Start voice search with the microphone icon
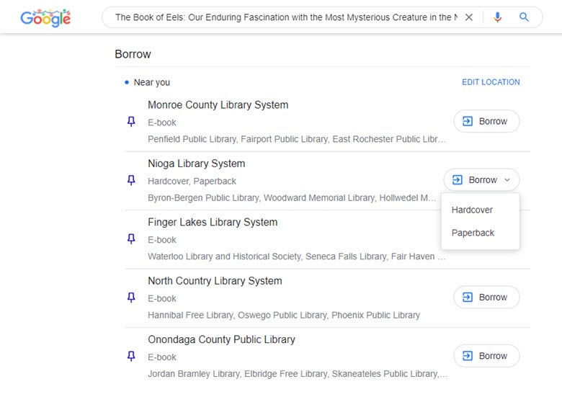The width and height of the screenshot is (562, 410). tap(497, 17)
